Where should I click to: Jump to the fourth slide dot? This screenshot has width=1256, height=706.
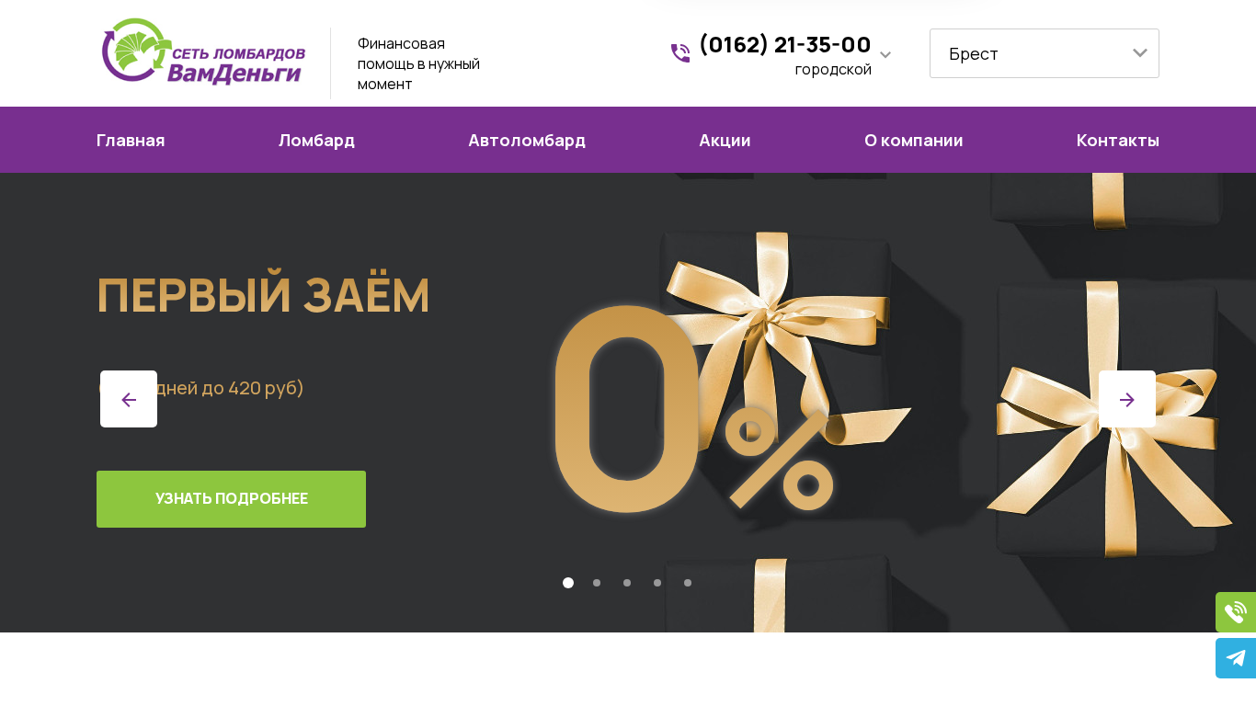tap(657, 583)
